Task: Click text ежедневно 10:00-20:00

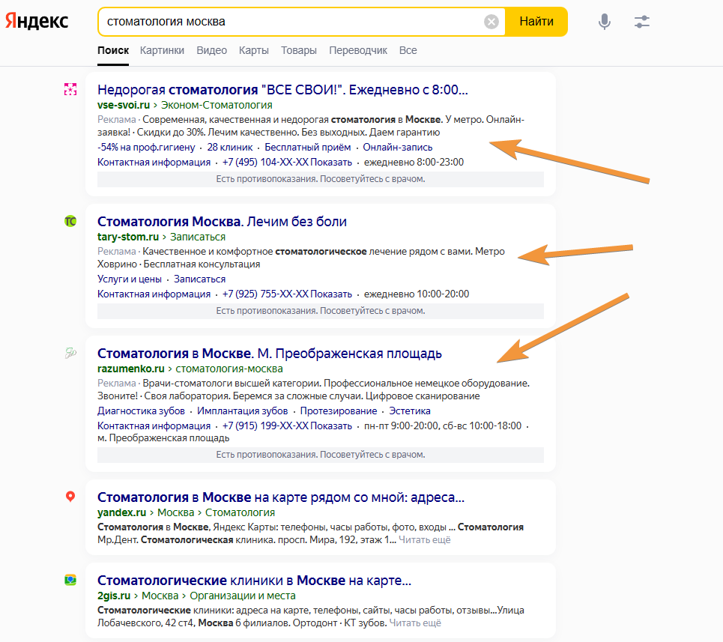Action: (x=417, y=294)
